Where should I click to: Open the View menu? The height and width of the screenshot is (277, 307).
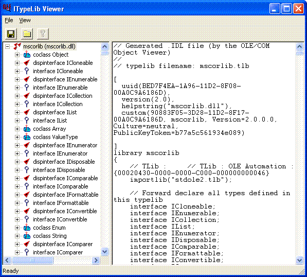pyautogui.click(x=25, y=20)
